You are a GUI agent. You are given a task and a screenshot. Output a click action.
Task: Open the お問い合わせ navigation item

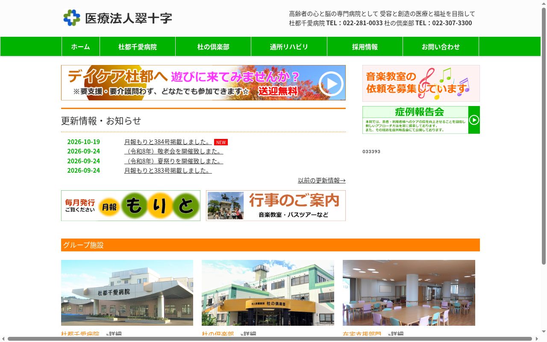tap(441, 47)
